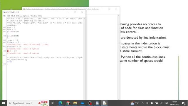This screenshot has width=188, height=106.
Task: Launch Google Chrome from the taskbar
Action: 68,103
